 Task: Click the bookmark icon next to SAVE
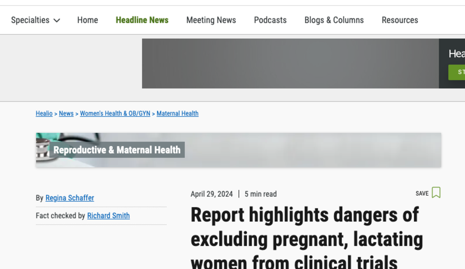[436, 193]
